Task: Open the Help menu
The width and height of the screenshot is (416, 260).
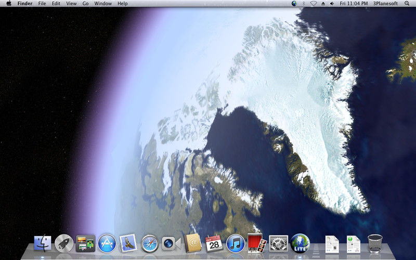Action: click(123, 4)
